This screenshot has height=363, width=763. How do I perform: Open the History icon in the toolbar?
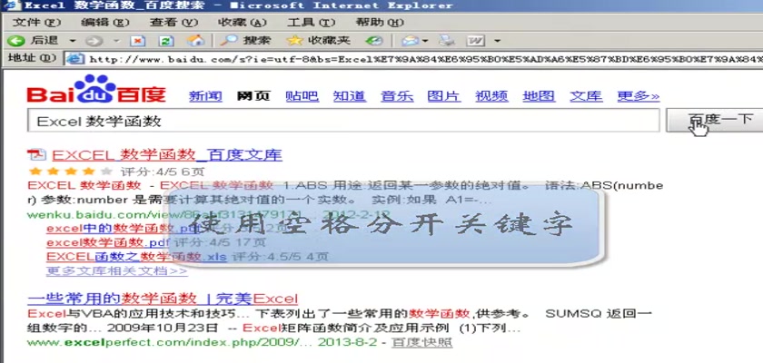[373, 41]
